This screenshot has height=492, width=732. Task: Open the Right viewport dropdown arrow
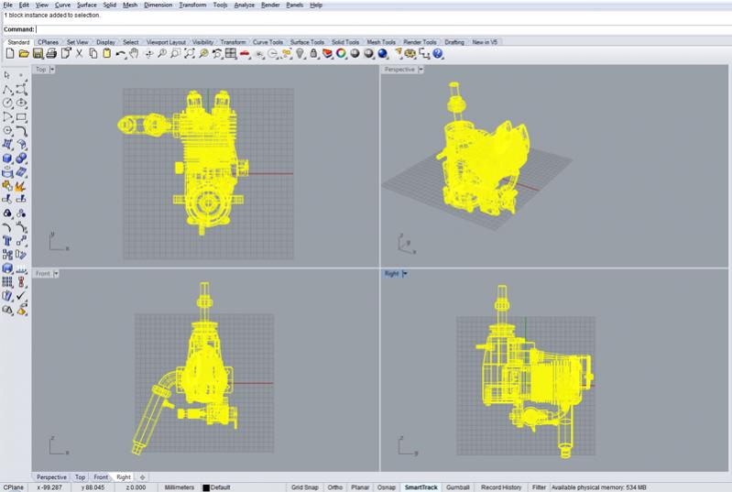405,274
